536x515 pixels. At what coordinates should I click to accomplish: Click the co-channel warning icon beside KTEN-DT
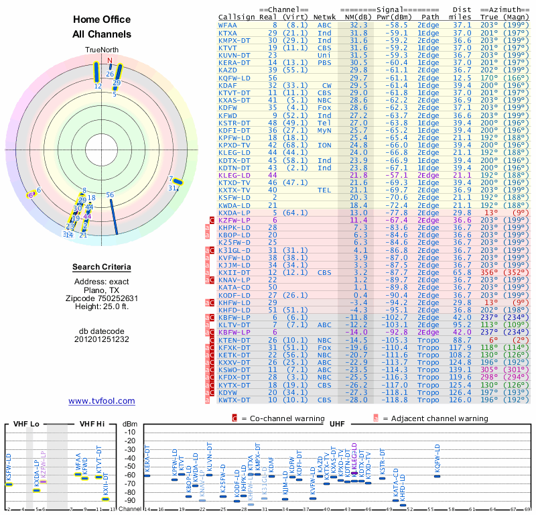pyautogui.click(x=212, y=341)
